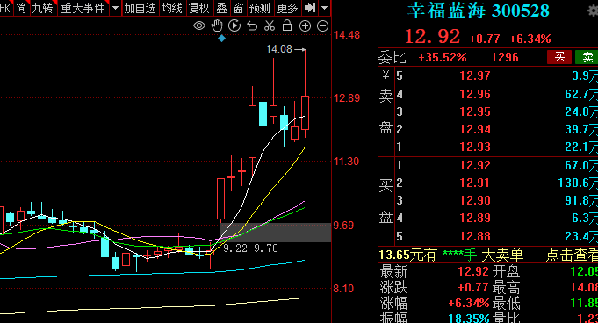This screenshot has width=598, height=323.
Task: Click the 叠 overlay button
Action: [x=221, y=8]
